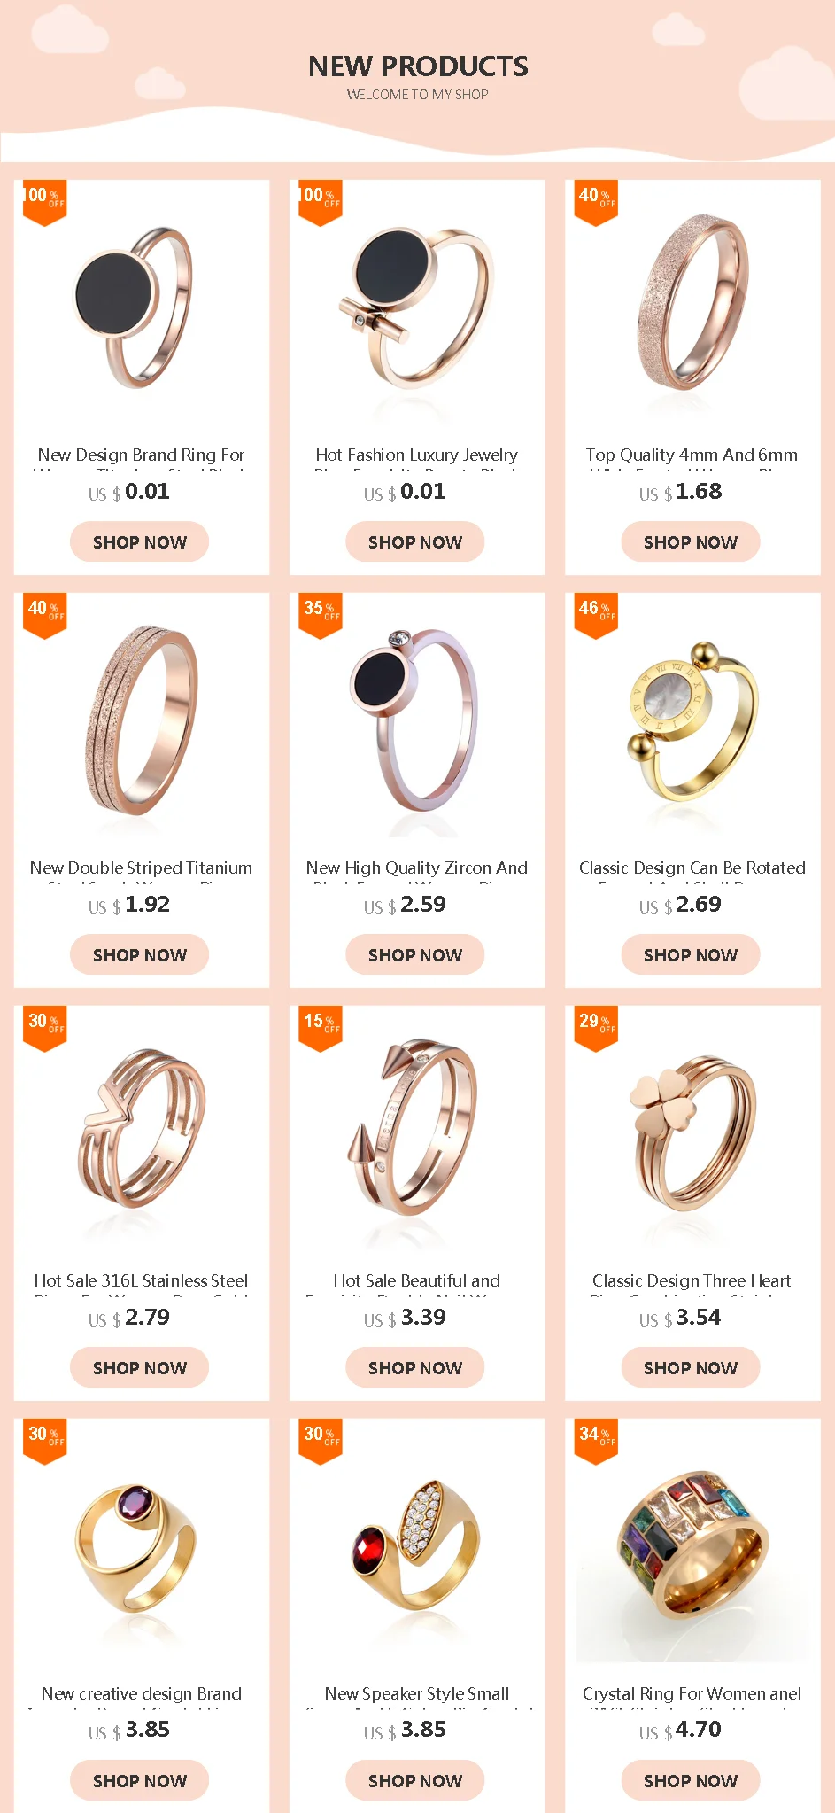Open 'Classic Design Can Be Rotated' title link

(692, 868)
